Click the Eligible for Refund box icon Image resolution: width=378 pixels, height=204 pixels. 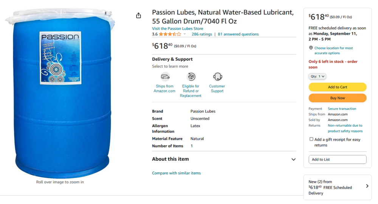pyautogui.click(x=191, y=77)
